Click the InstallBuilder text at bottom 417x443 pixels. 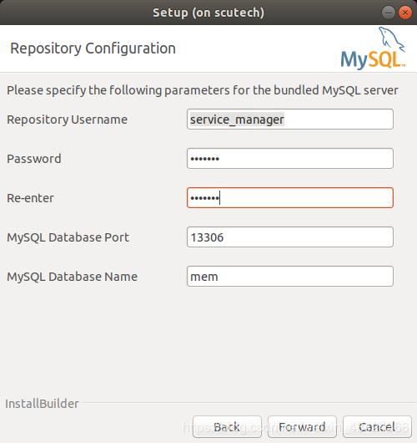pyautogui.click(x=42, y=404)
